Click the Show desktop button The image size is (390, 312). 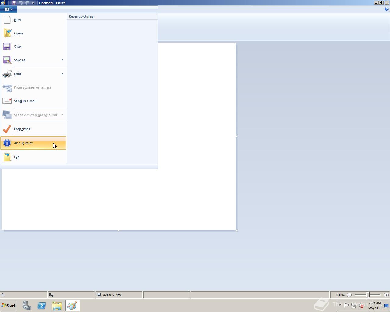[x=386, y=306]
